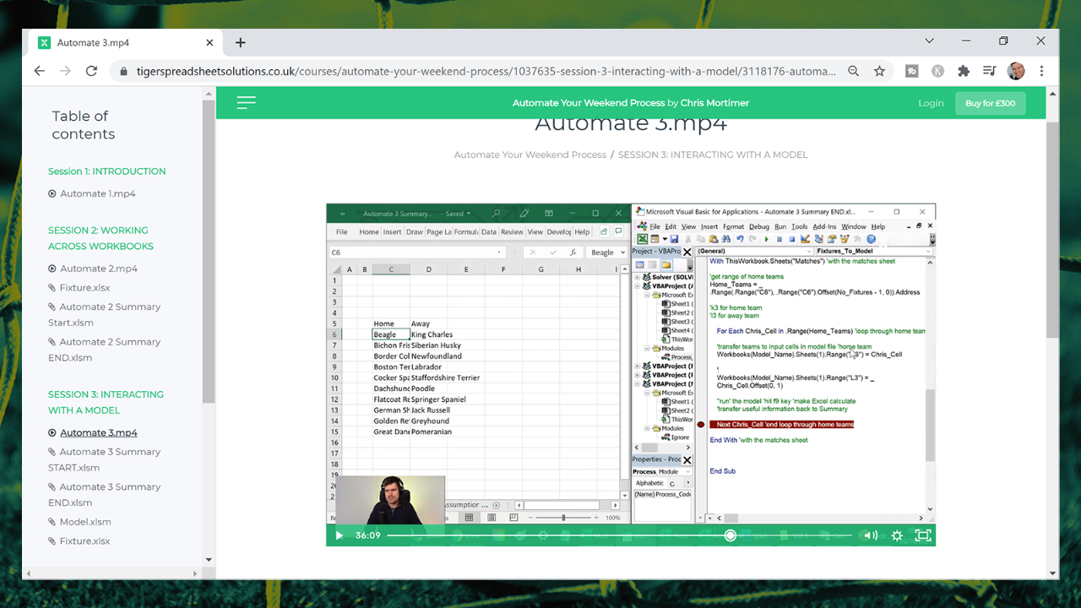The height and width of the screenshot is (608, 1081).
Task: Open the tab search dropdown arrow
Action: click(929, 41)
